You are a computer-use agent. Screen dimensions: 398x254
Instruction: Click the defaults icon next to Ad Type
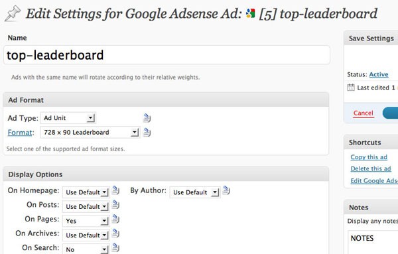[147, 118]
